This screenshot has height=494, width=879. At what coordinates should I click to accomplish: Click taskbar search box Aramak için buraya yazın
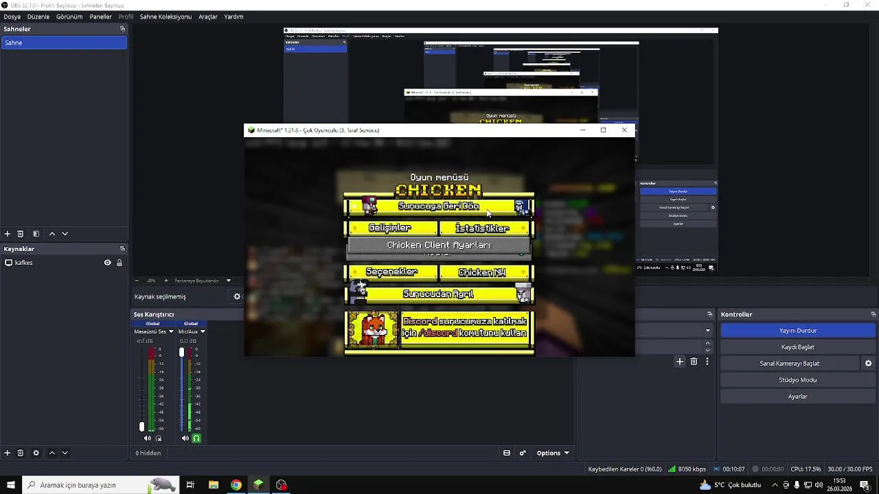click(x=101, y=485)
